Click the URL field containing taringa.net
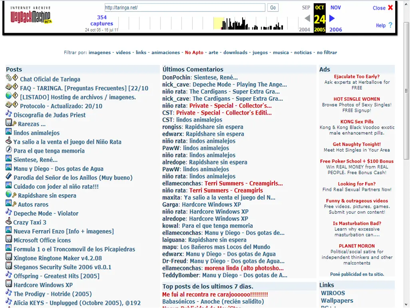The width and height of the screenshot is (410, 308). click(185, 8)
